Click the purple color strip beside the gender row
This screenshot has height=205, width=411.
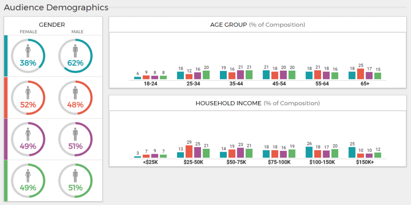point(6,139)
